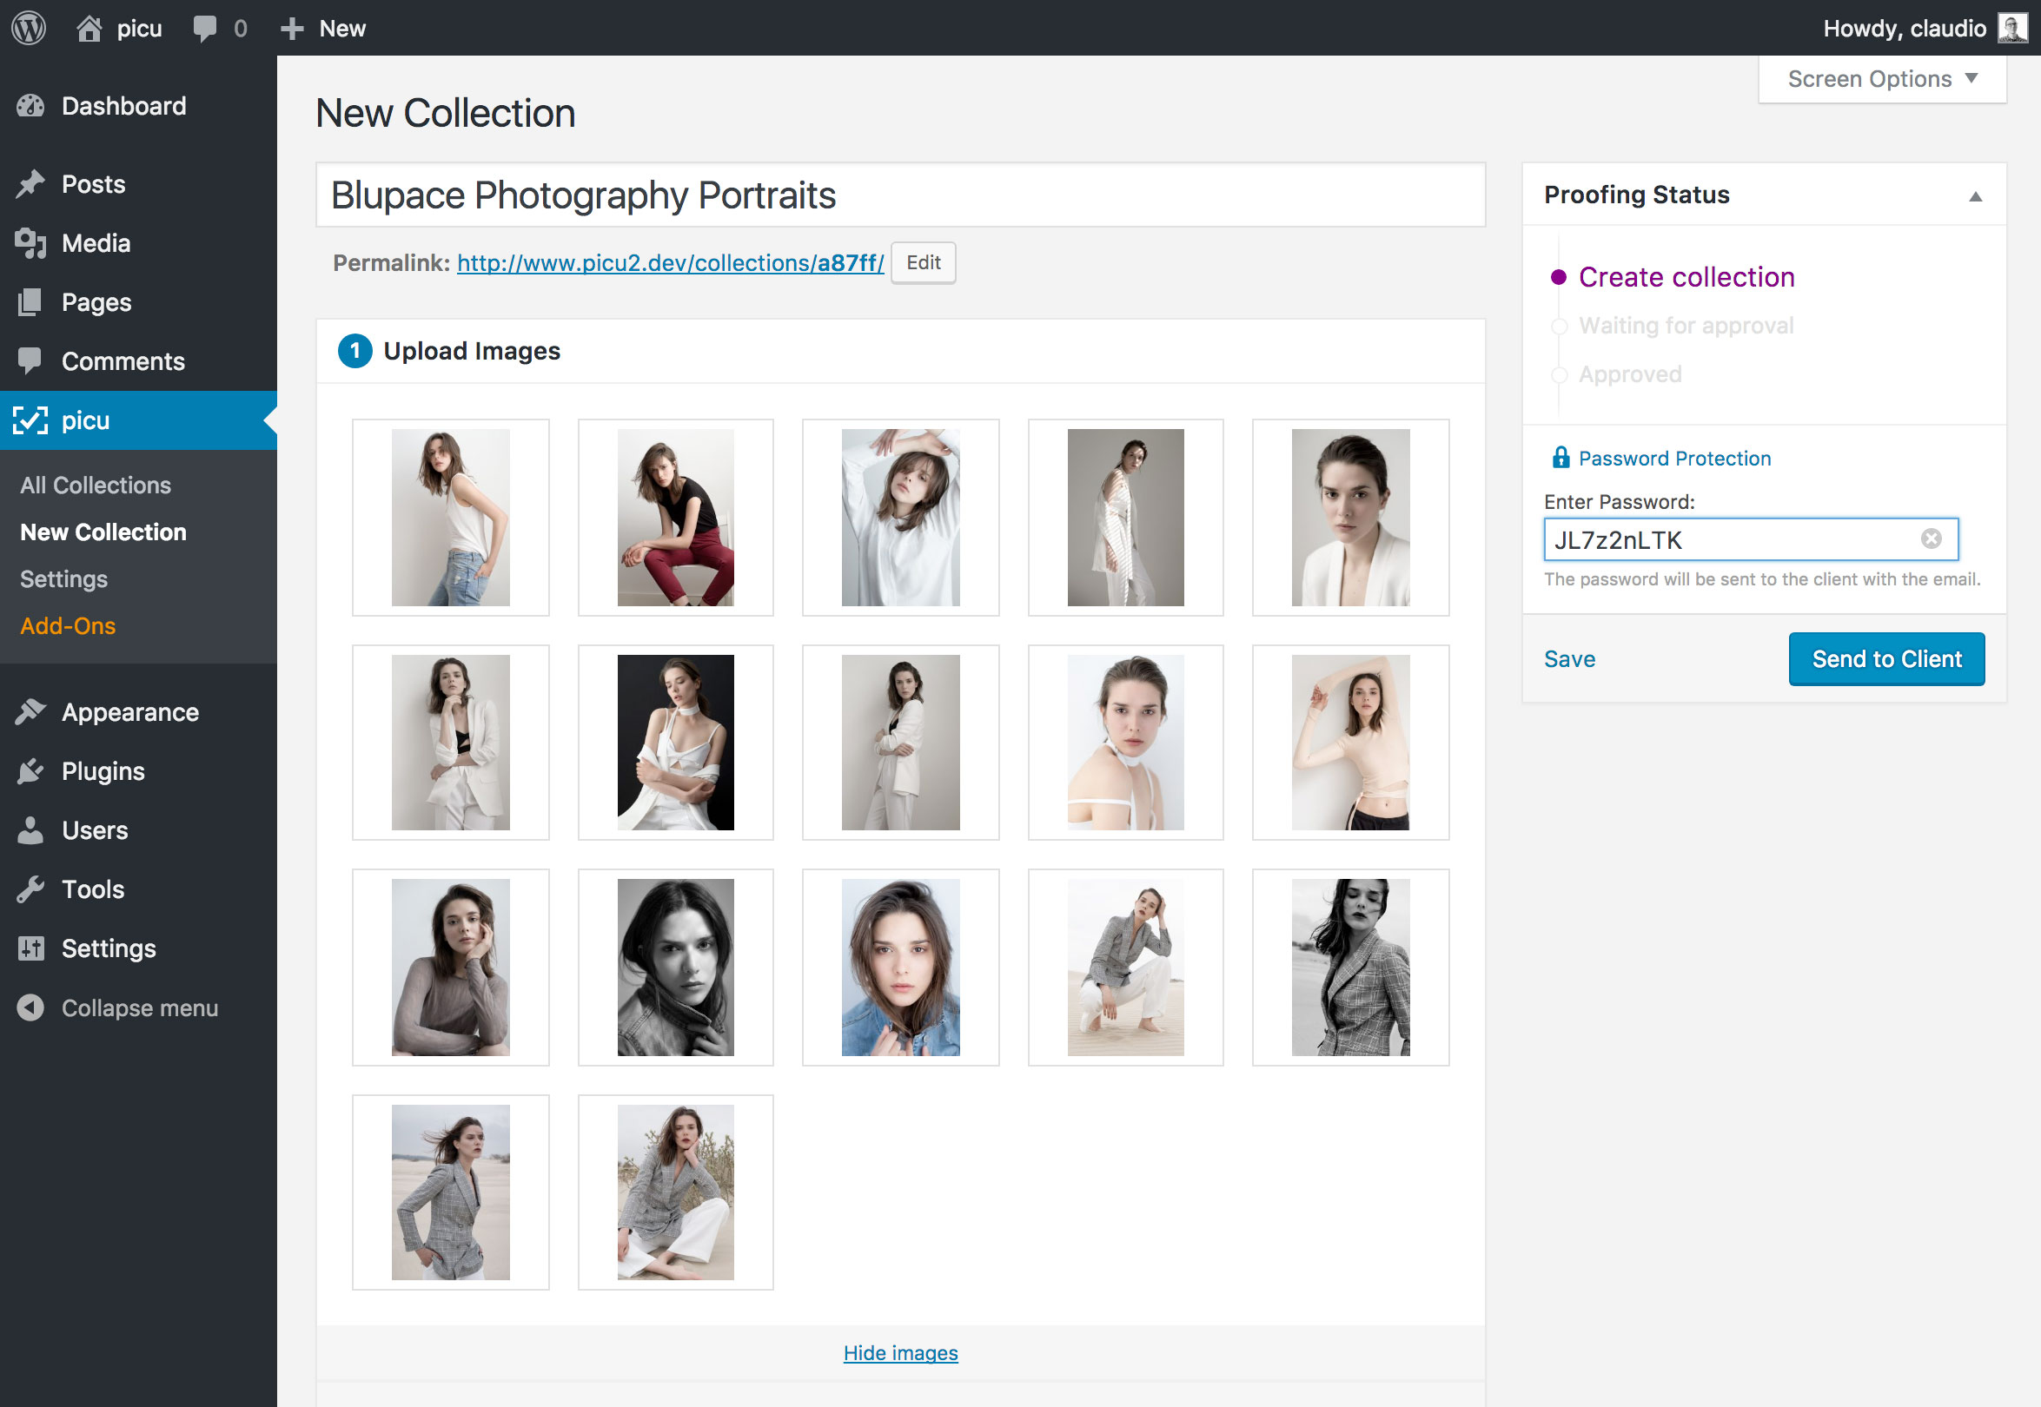Click the comments bubble icon in admin bar
The height and width of the screenshot is (1407, 2041).
click(205, 28)
